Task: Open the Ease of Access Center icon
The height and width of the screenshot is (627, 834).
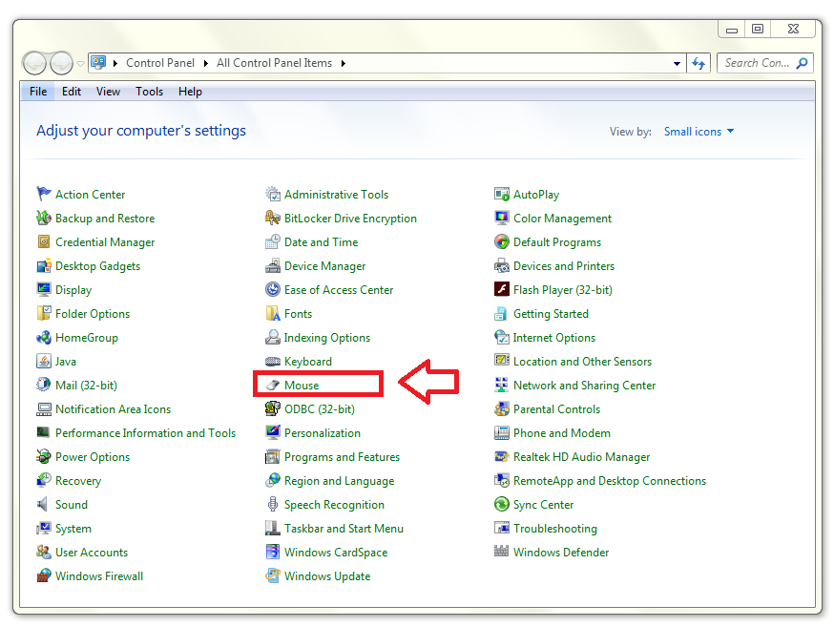Action: coord(273,290)
